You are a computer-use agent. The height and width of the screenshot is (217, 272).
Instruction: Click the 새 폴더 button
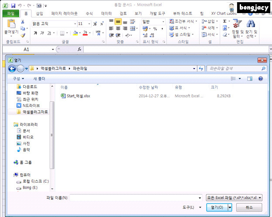click(x=39, y=79)
